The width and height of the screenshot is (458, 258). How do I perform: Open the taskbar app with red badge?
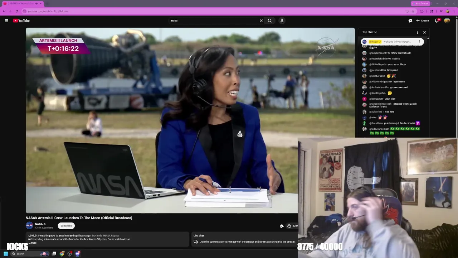[x=70, y=254]
